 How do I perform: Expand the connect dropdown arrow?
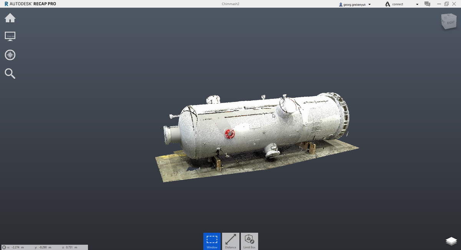[417, 4]
